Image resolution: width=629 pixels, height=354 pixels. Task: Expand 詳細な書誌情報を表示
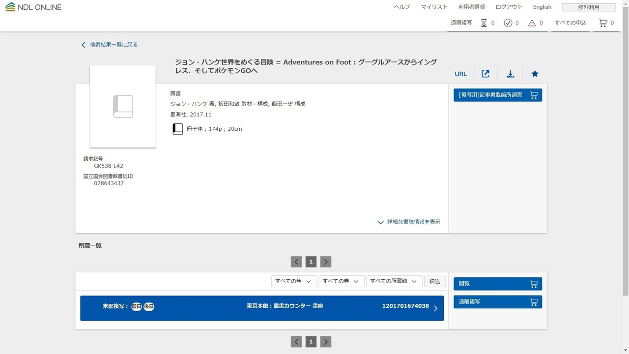[409, 222]
